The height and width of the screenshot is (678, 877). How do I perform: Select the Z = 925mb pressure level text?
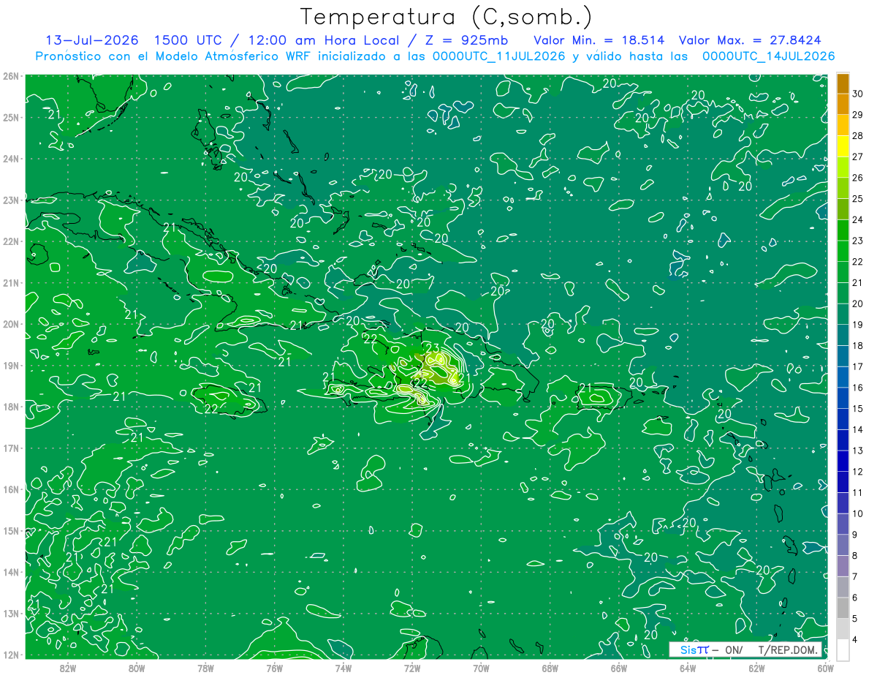[466, 40]
